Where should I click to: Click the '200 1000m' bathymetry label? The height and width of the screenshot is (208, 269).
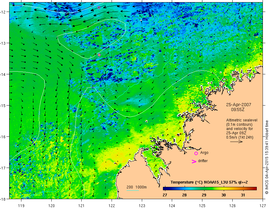(x=137, y=187)
